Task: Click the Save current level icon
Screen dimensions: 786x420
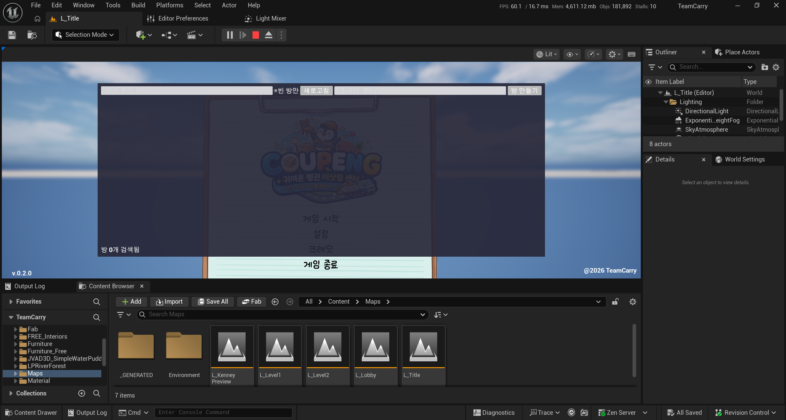Action: 12,35
